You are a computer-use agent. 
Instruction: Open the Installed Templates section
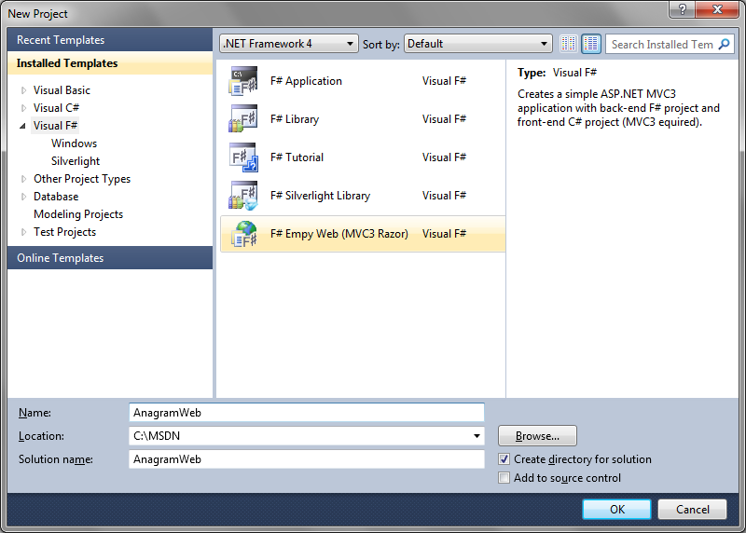(110, 63)
